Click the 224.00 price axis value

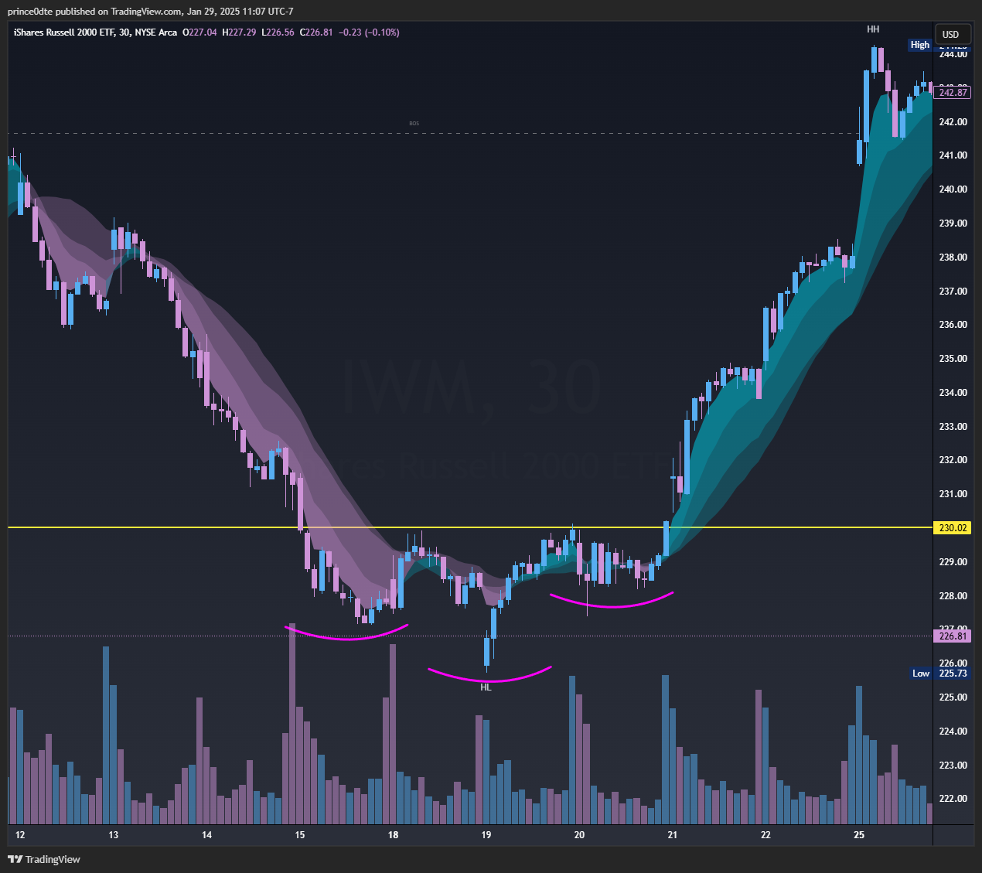click(953, 731)
